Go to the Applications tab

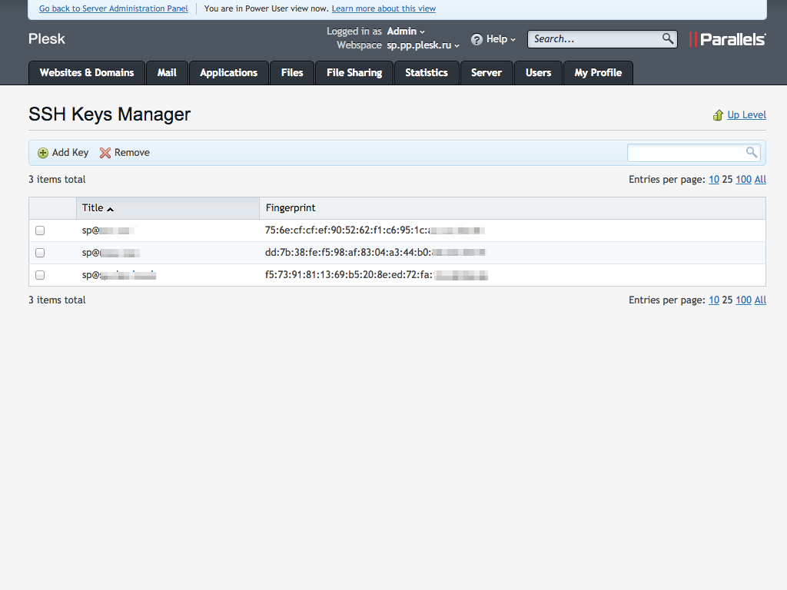(x=229, y=73)
